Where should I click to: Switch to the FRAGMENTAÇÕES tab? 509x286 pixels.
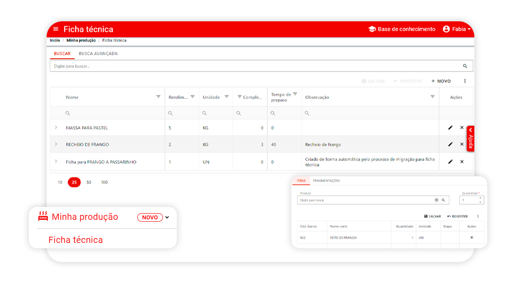click(326, 181)
